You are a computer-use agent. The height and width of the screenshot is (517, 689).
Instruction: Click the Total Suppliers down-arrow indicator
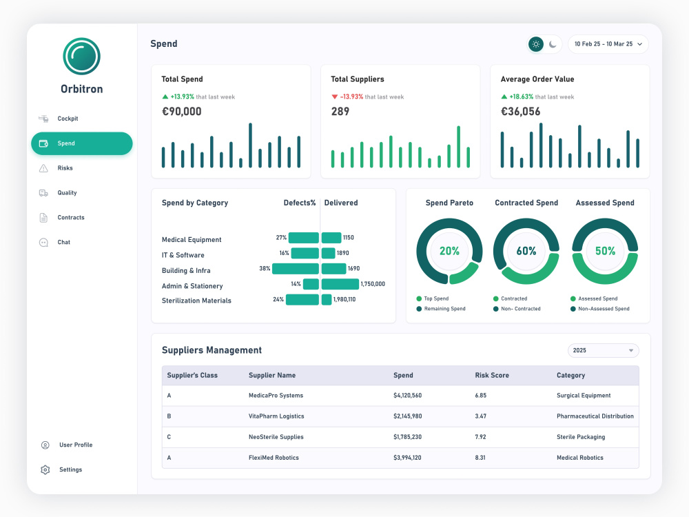point(334,97)
